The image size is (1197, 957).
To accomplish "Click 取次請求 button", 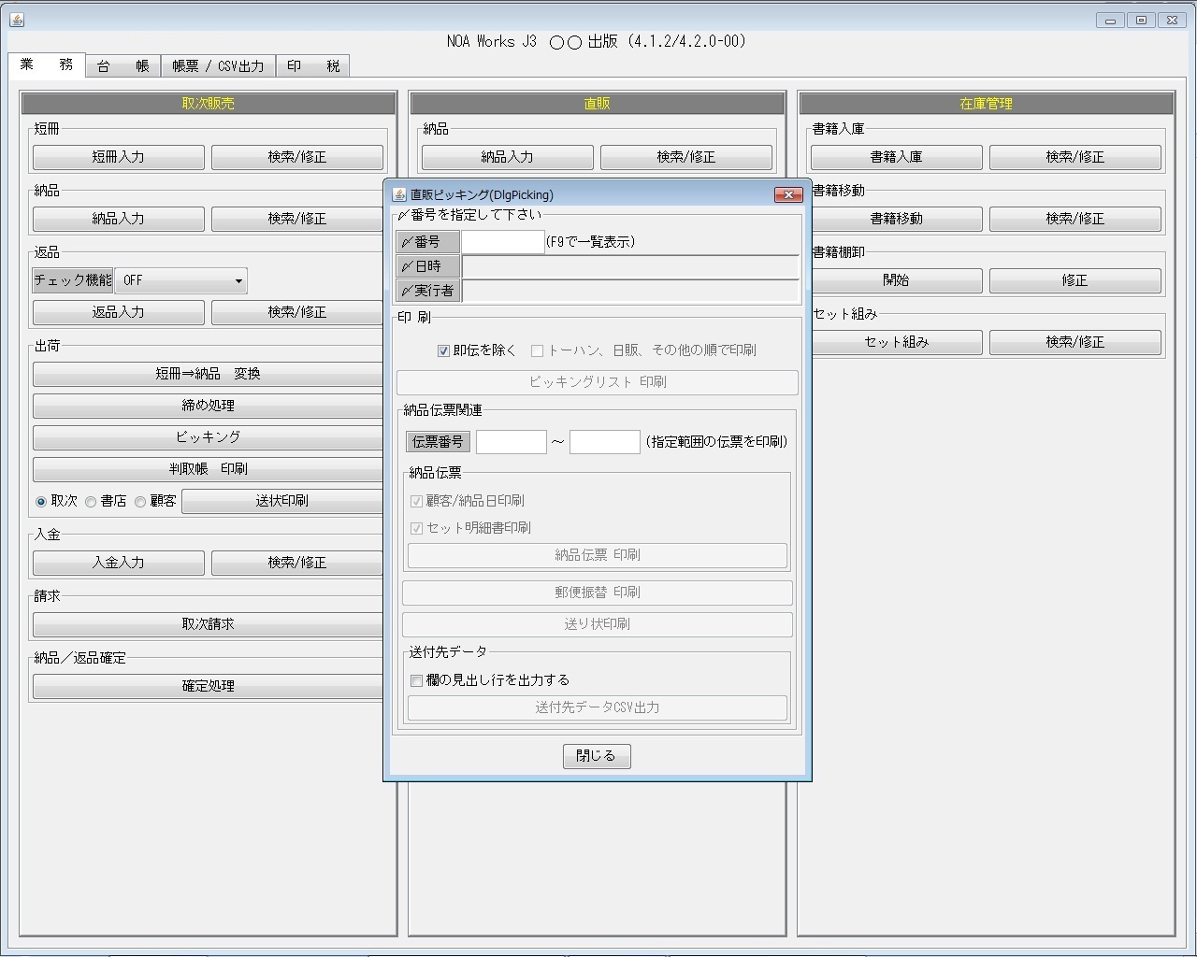I will pos(208,624).
